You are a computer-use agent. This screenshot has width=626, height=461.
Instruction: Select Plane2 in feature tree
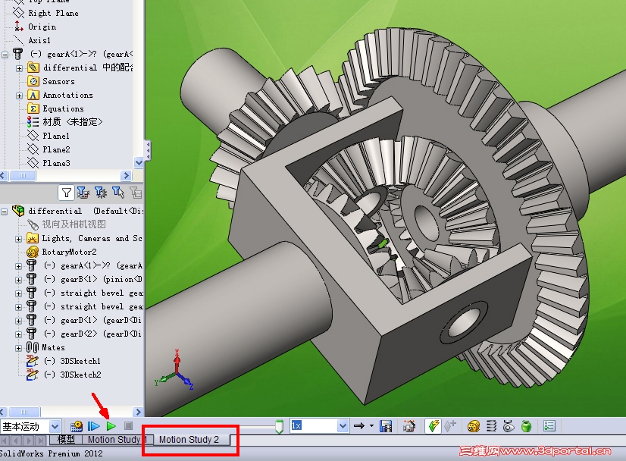click(56, 149)
